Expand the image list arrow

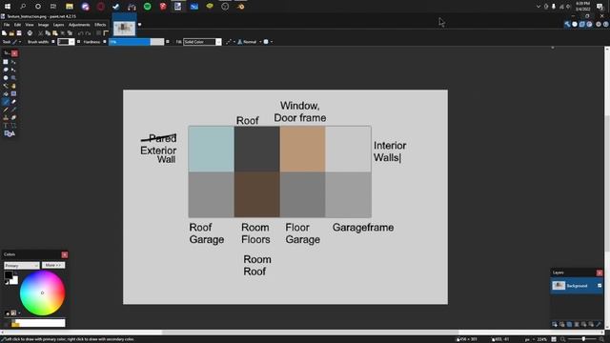click(140, 25)
